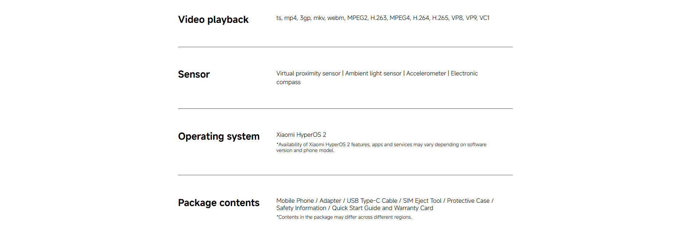This screenshot has height=230, width=691.
Task: Select the Adapter package item
Action: point(330,201)
